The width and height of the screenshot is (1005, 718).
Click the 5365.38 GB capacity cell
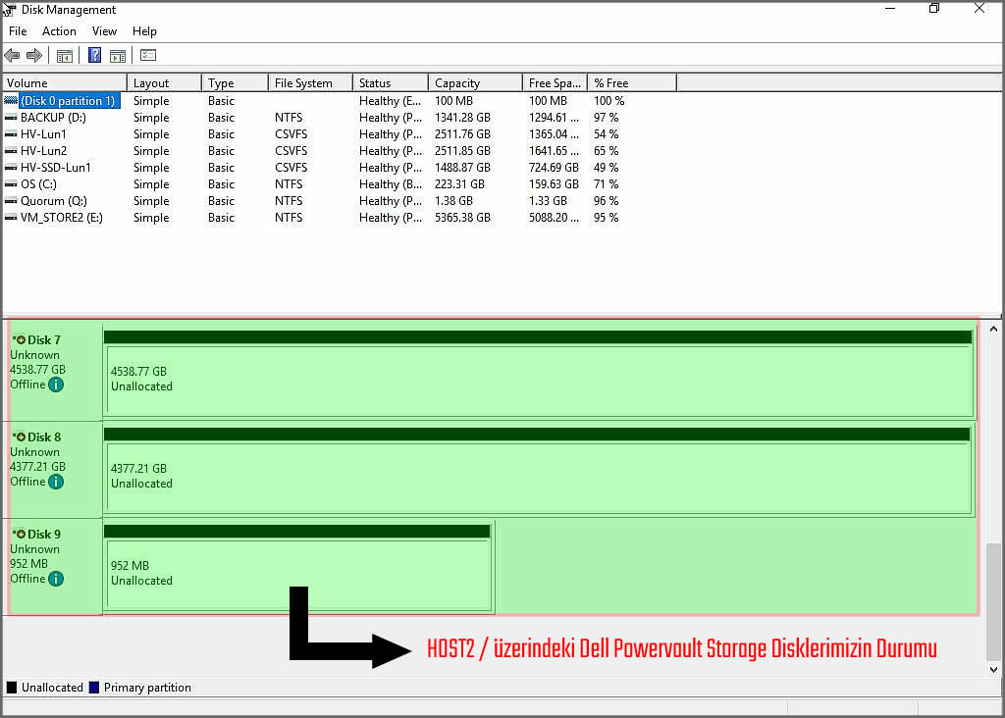[x=463, y=218]
